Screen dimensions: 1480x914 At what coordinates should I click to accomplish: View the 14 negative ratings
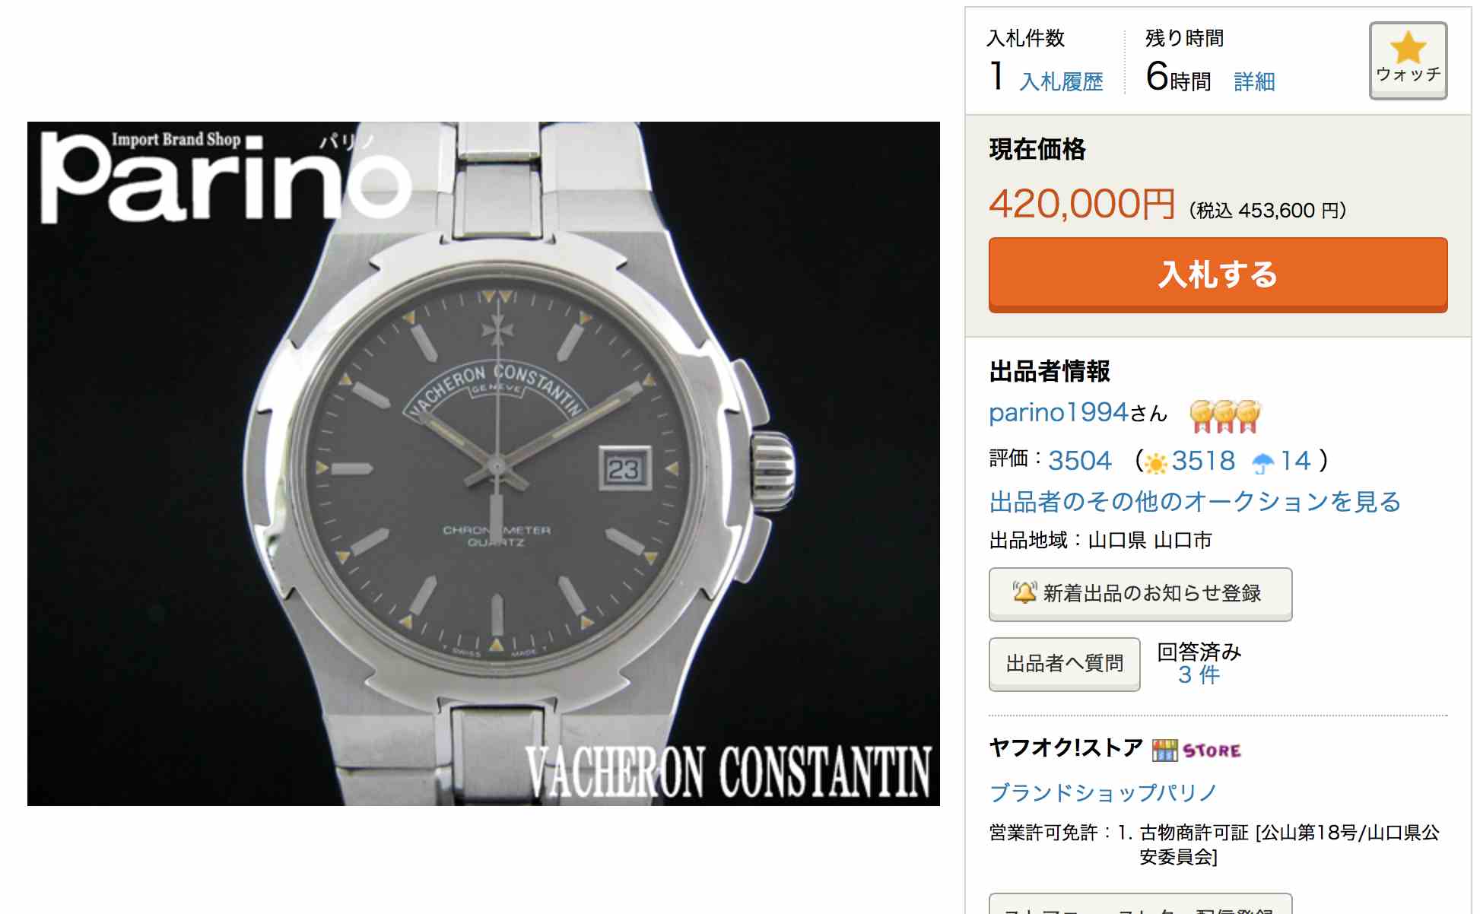tap(1295, 461)
